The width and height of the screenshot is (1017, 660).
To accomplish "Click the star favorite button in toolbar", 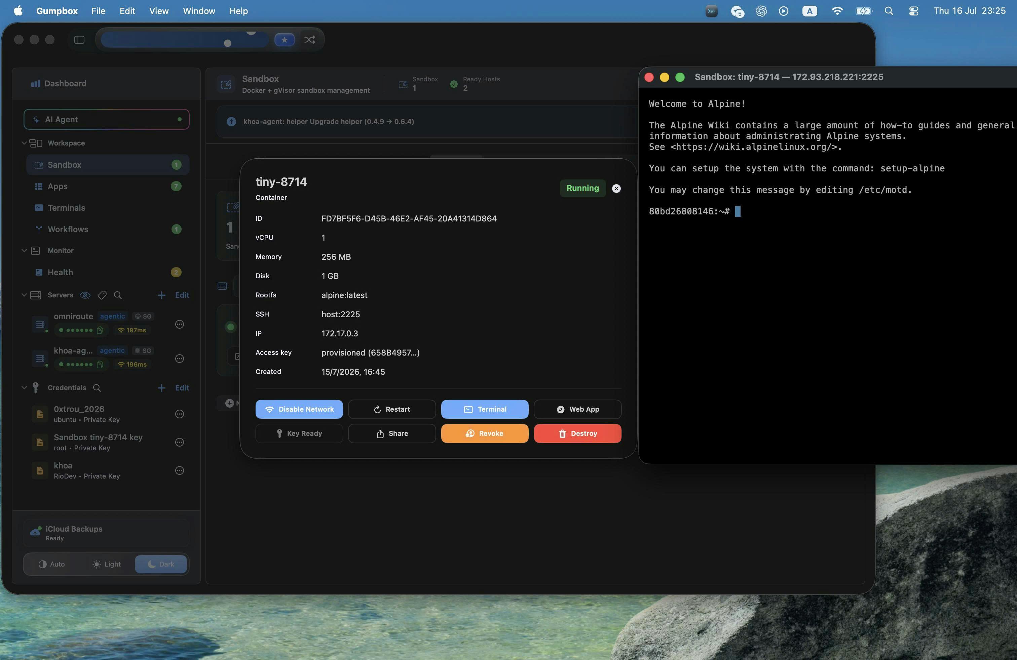I will 285,40.
